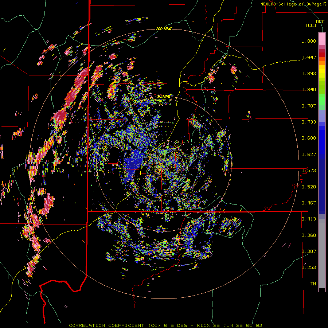This screenshot has width=328, height=328.
Task: Select the 0.413 scale value
Action: point(309,219)
